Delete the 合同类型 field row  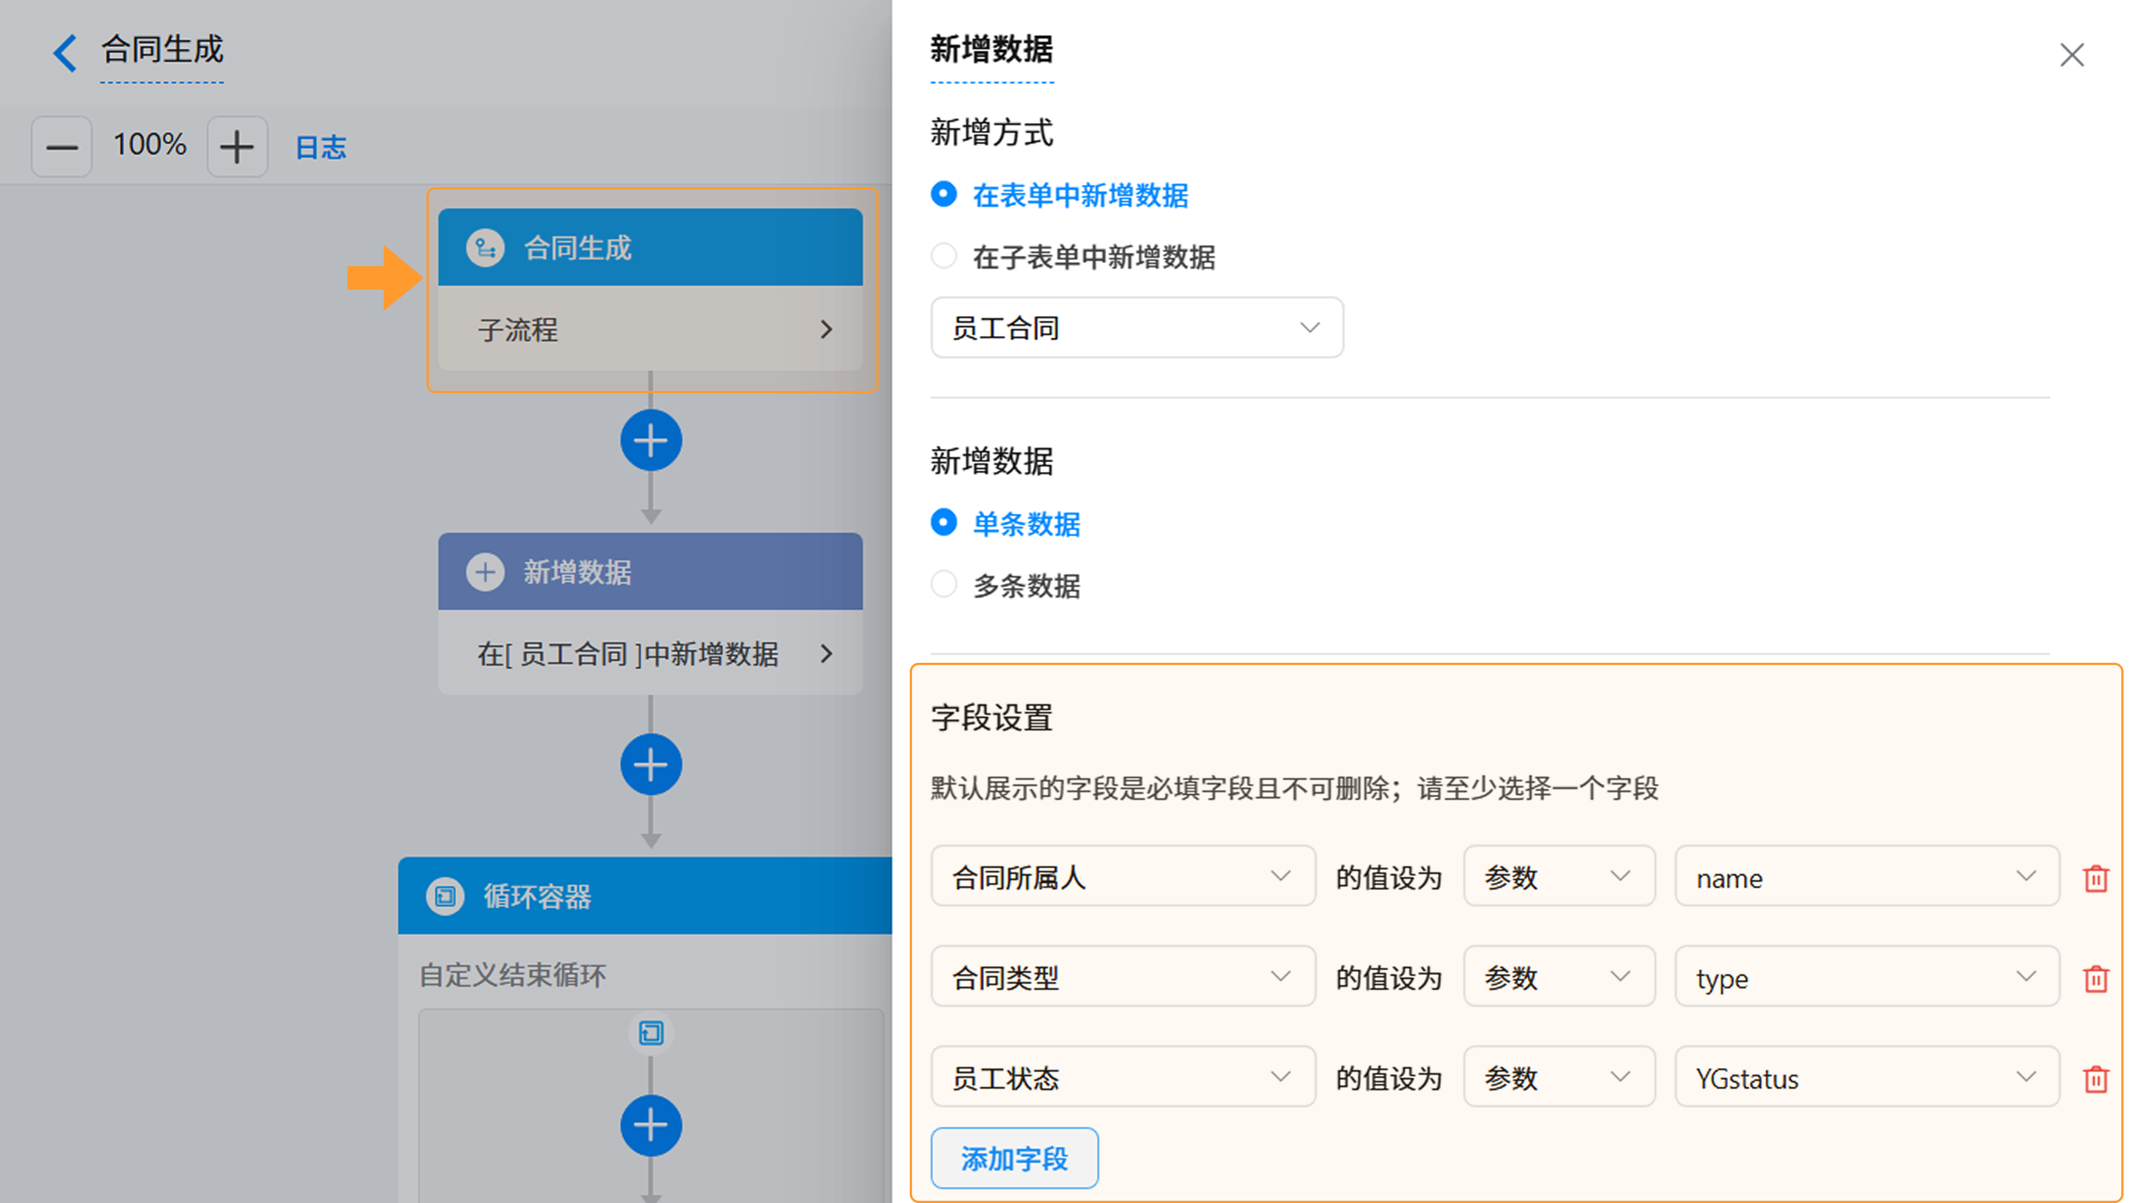coord(2096,979)
